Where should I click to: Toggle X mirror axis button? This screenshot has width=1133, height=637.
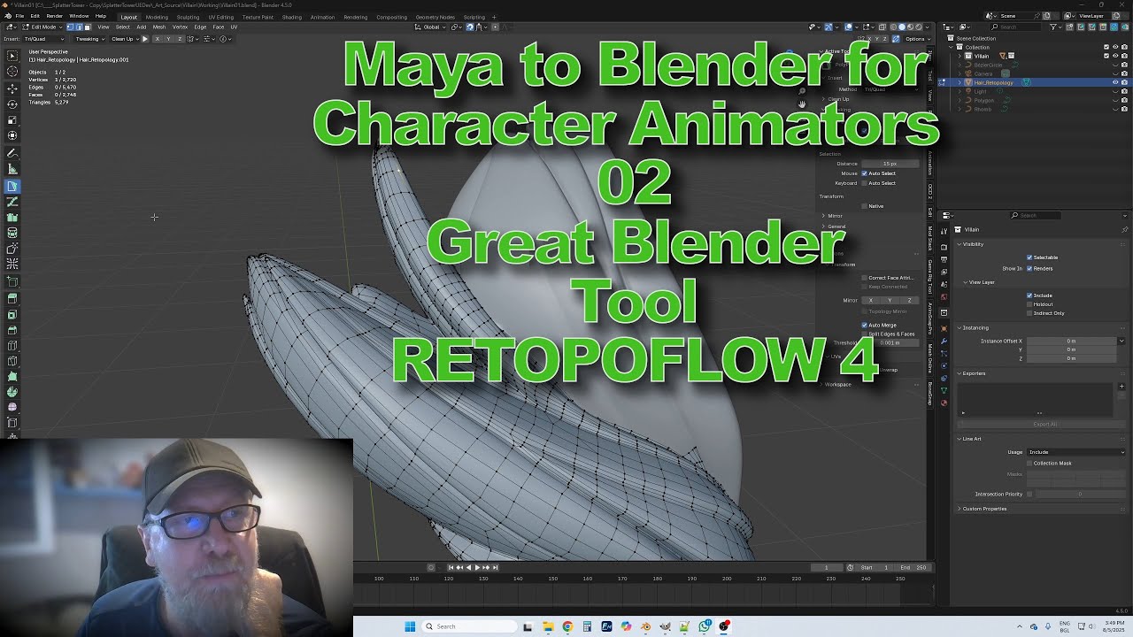[x=870, y=301]
